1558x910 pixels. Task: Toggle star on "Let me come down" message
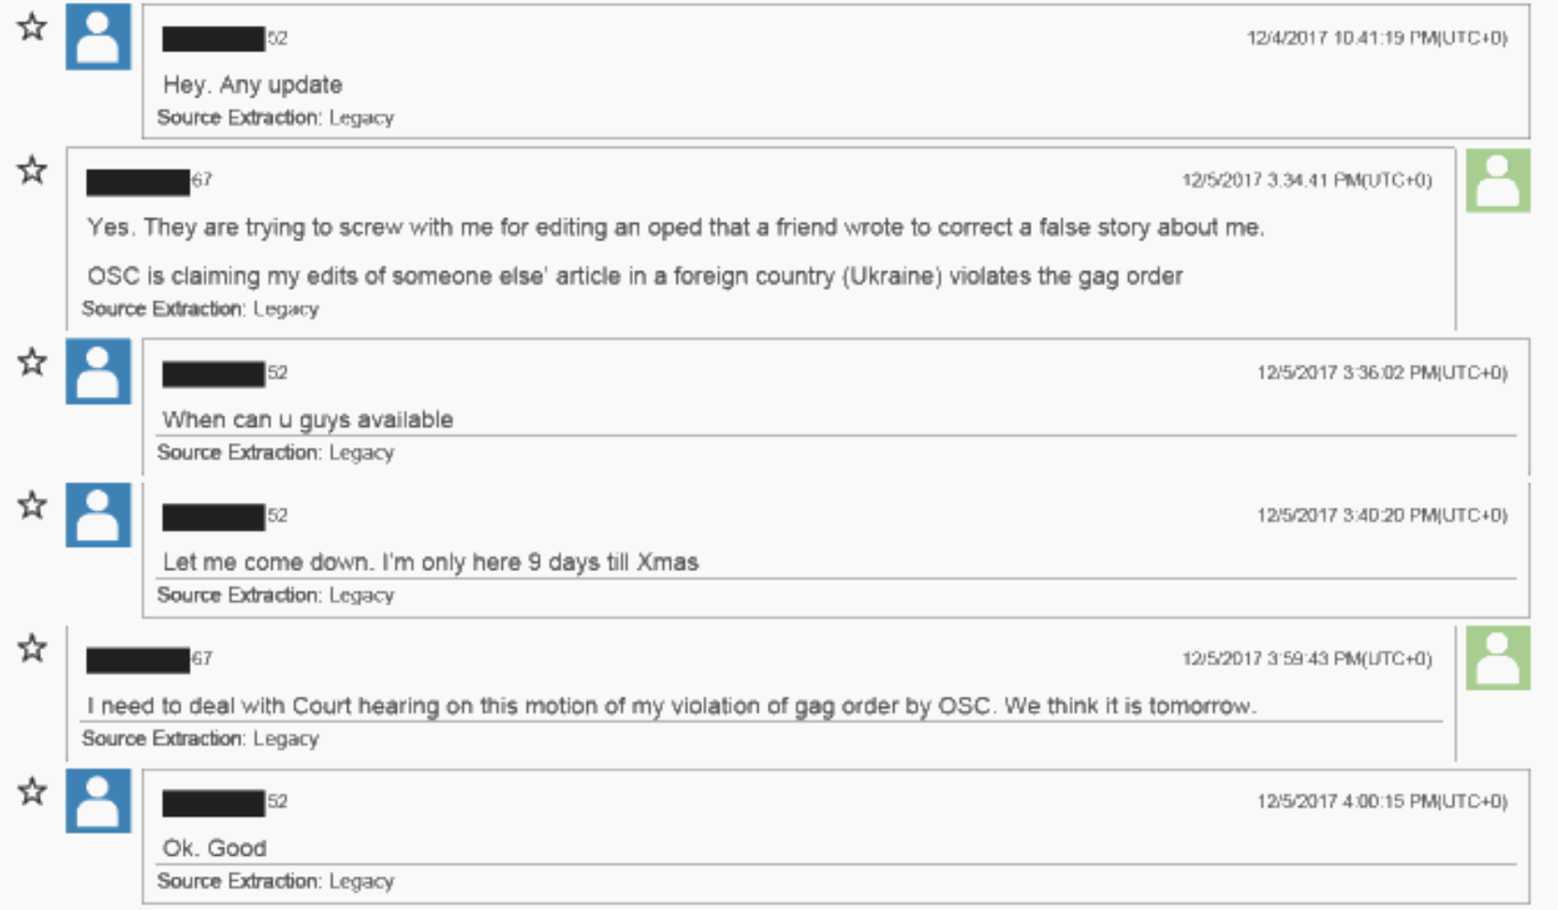point(32,505)
